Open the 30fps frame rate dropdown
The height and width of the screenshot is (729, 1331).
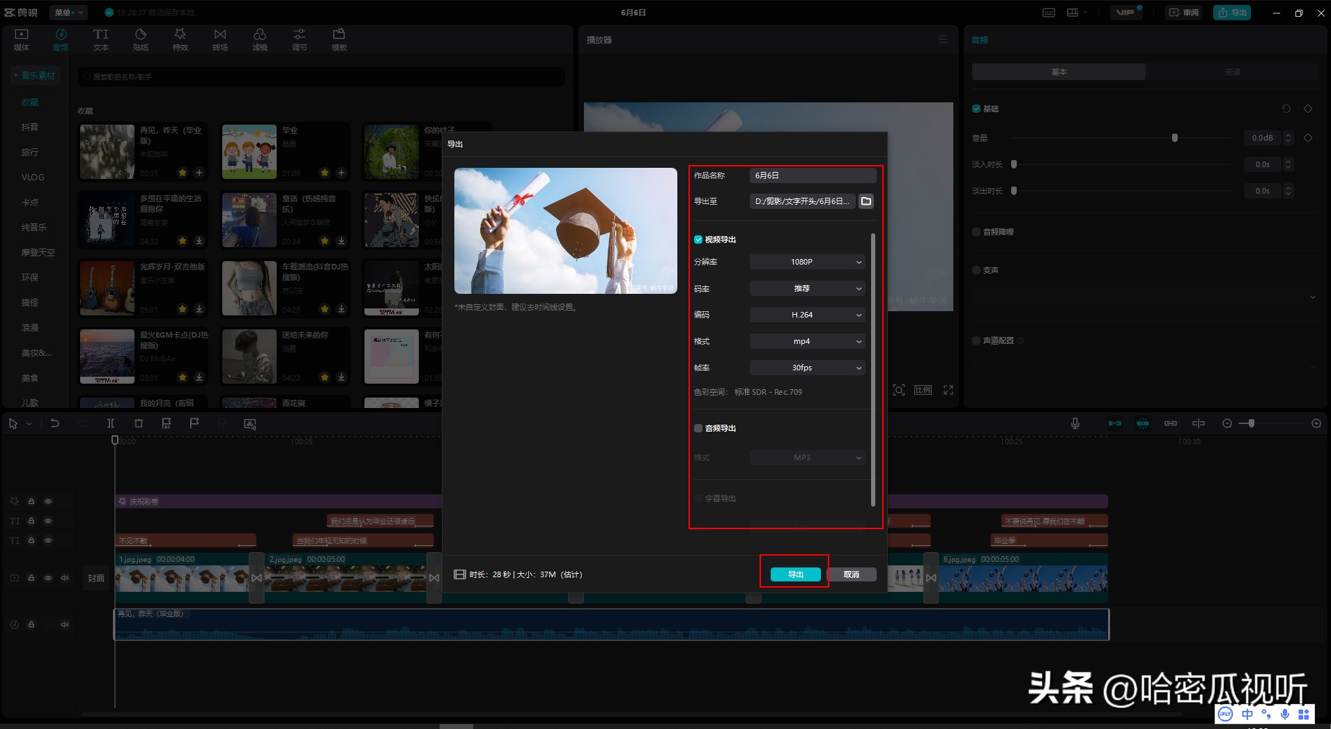[807, 368]
